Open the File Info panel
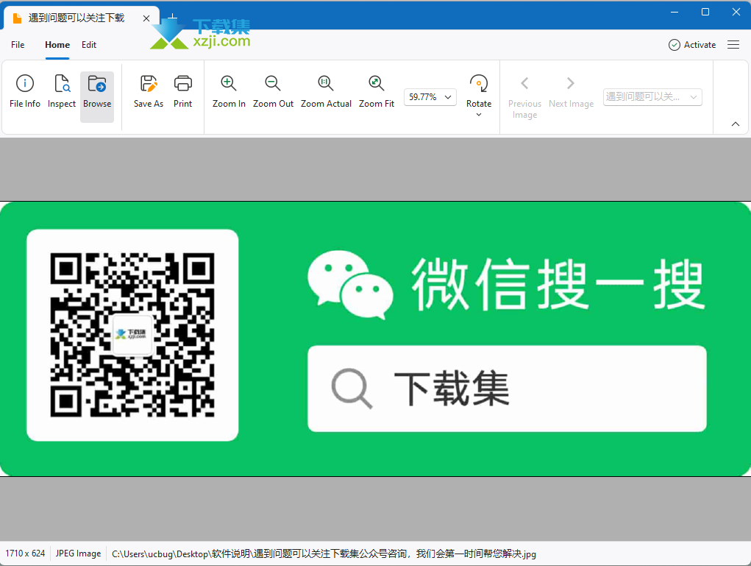This screenshot has height=566, width=751. click(x=25, y=91)
